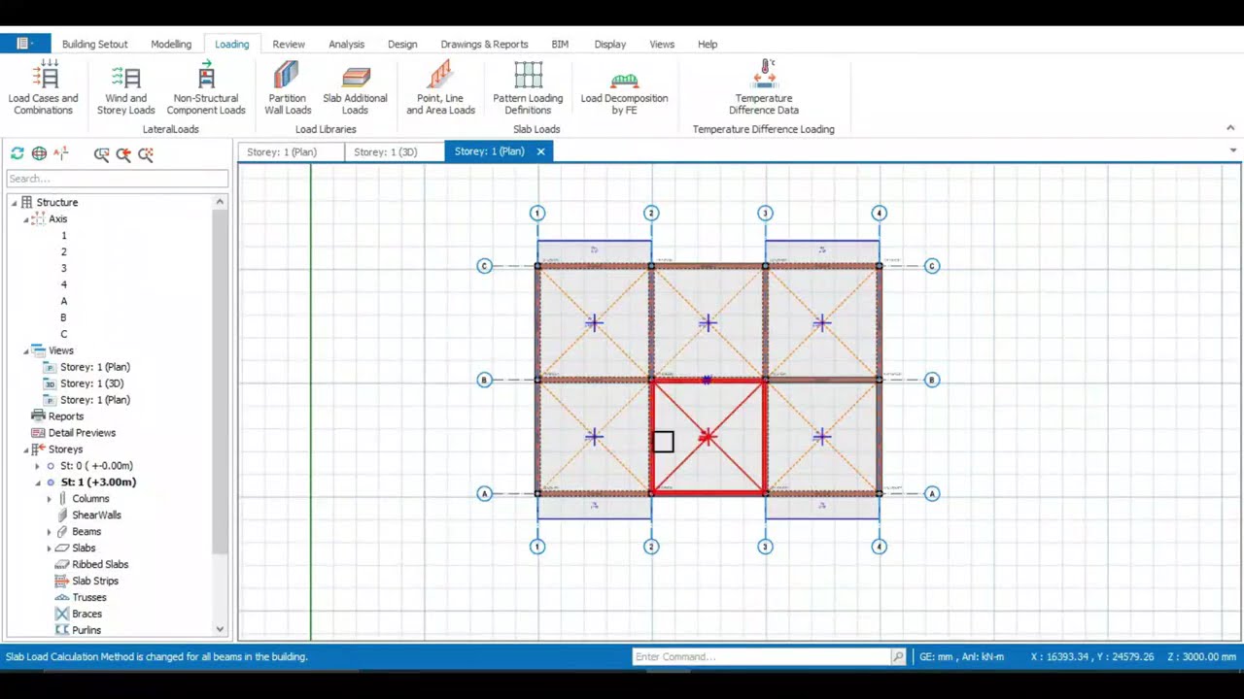Click the GE: mm, Anl: kN-m units indicator
Viewport: 1244px width, 699px height.
pyautogui.click(x=961, y=657)
